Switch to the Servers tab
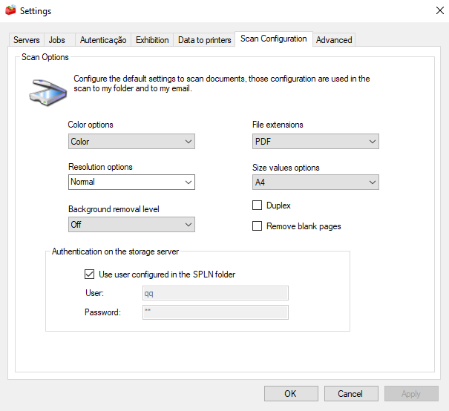This screenshot has height=411, width=449. tap(27, 40)
